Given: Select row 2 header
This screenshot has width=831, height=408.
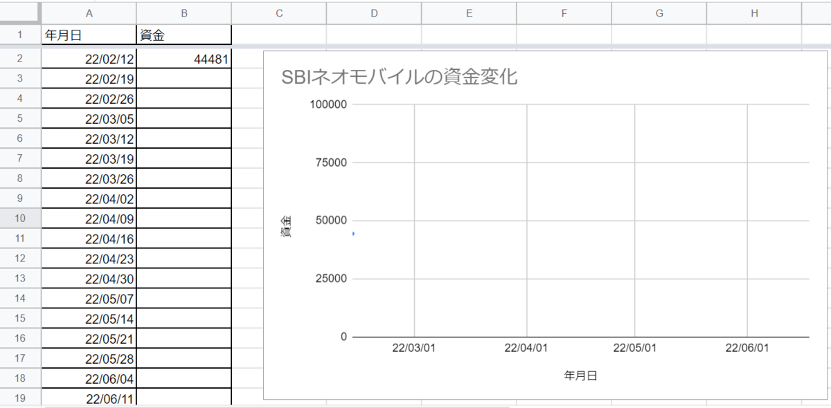Looking at the screenshot, I should (20, 59).
